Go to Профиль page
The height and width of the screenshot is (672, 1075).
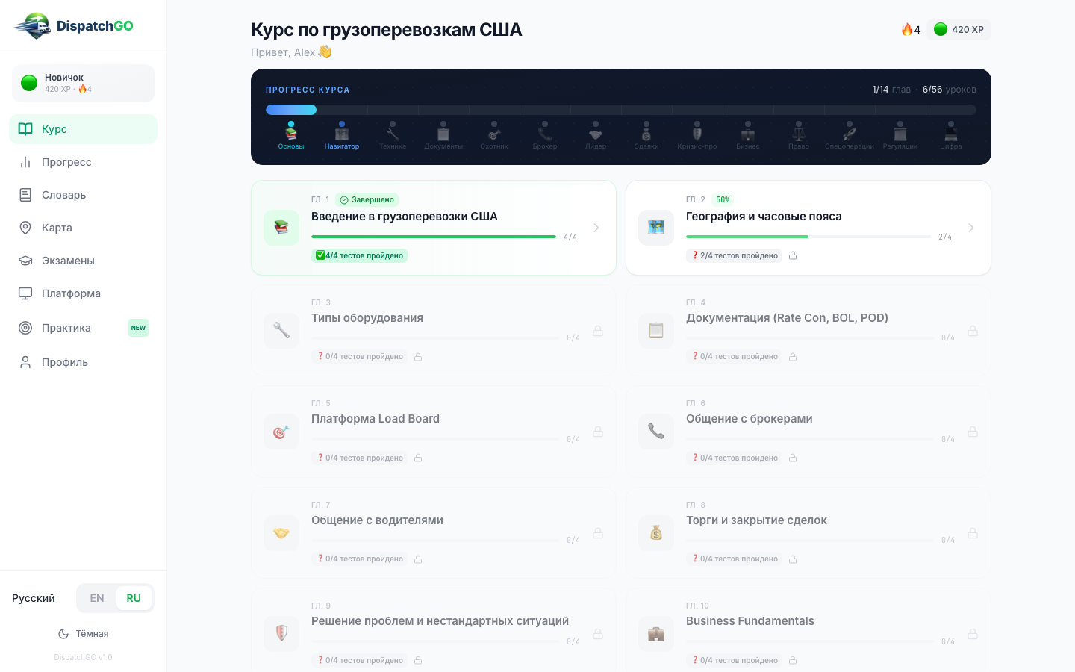click(83, 362)
